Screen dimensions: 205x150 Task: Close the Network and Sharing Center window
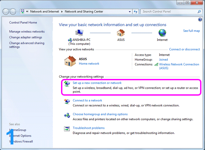pyautogui.click(x=197, y=3)
